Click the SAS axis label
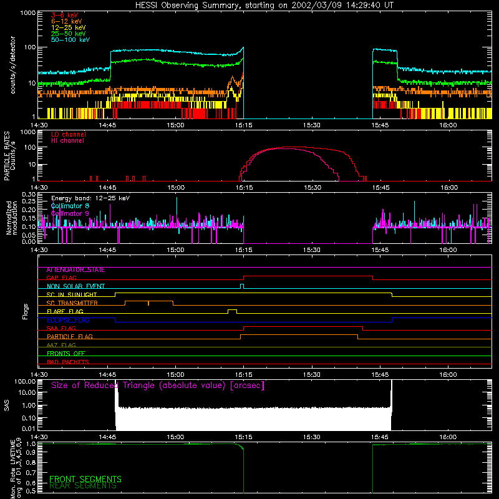499x499 pixels. pyautogui.click(x=7, y=405)
